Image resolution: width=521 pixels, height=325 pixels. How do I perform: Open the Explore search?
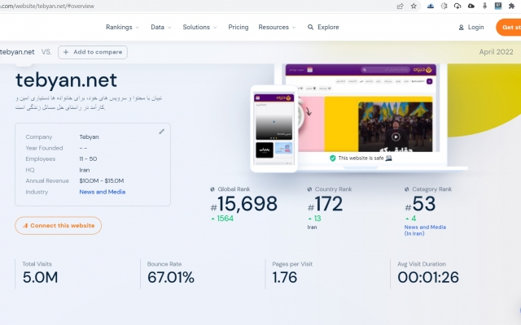click(x=323, y=27)
